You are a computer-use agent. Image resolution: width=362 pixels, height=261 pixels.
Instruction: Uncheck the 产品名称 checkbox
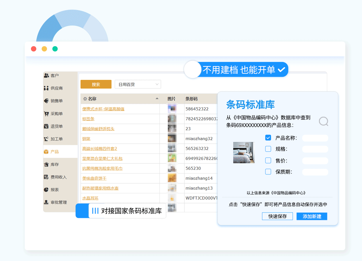268,138
